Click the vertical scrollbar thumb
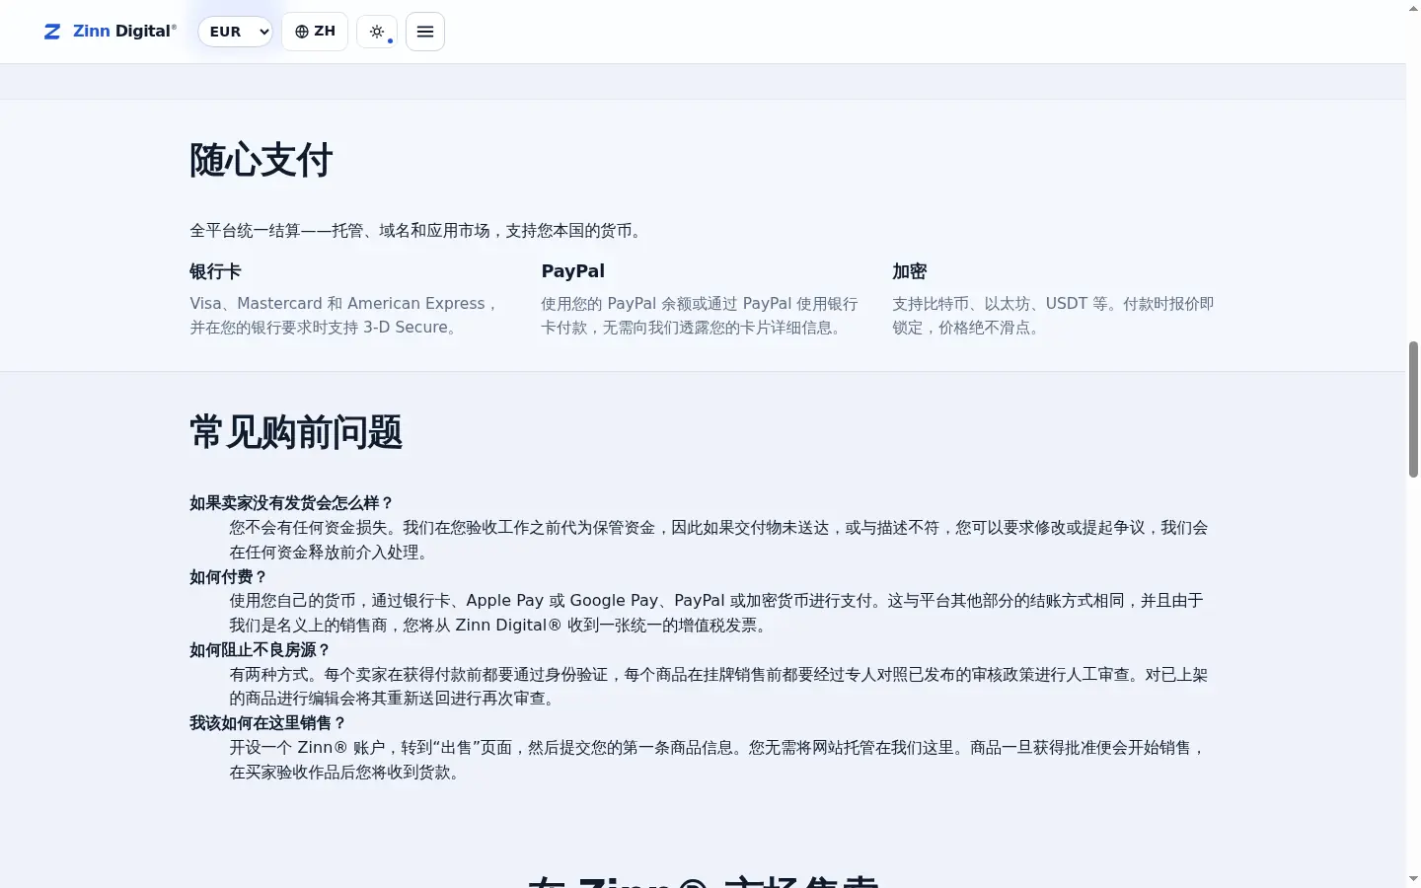 (x=1413, y=409)
